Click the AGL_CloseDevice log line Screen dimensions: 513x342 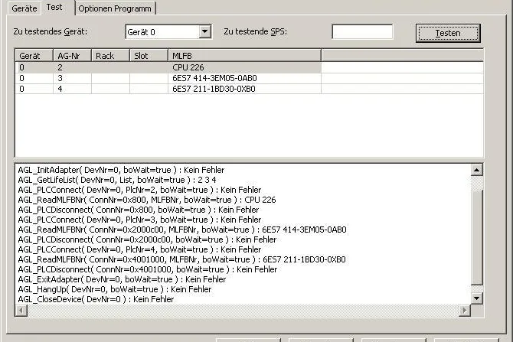click(96, 299)
